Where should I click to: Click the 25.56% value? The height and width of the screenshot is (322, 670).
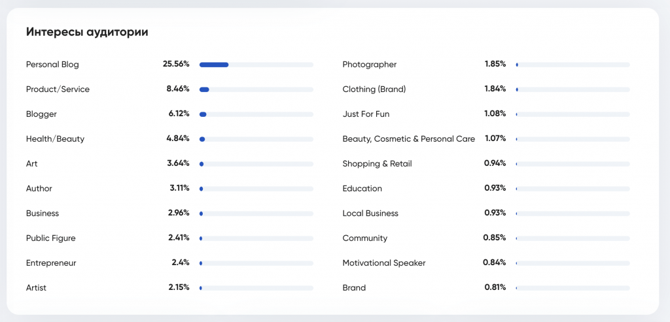176,64
